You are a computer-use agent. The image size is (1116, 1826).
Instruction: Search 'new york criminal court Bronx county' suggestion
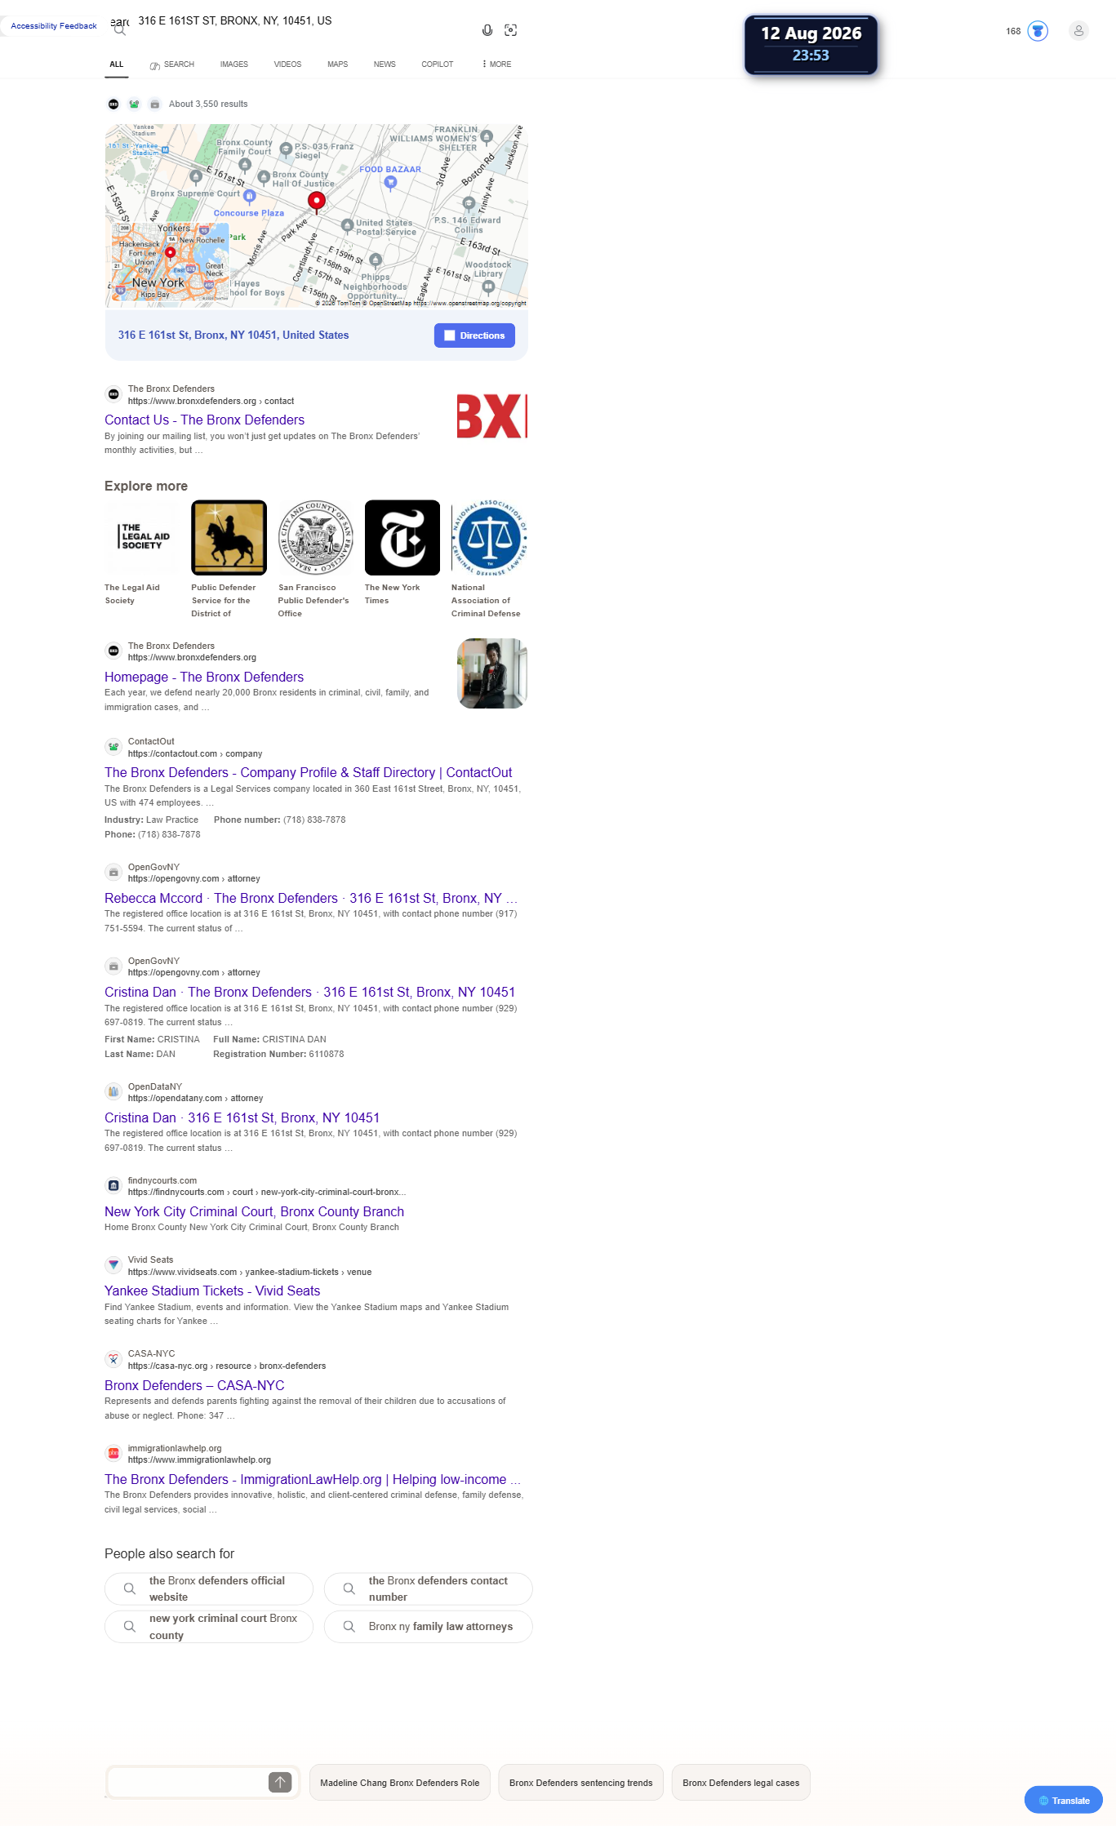coord(209,1626)
